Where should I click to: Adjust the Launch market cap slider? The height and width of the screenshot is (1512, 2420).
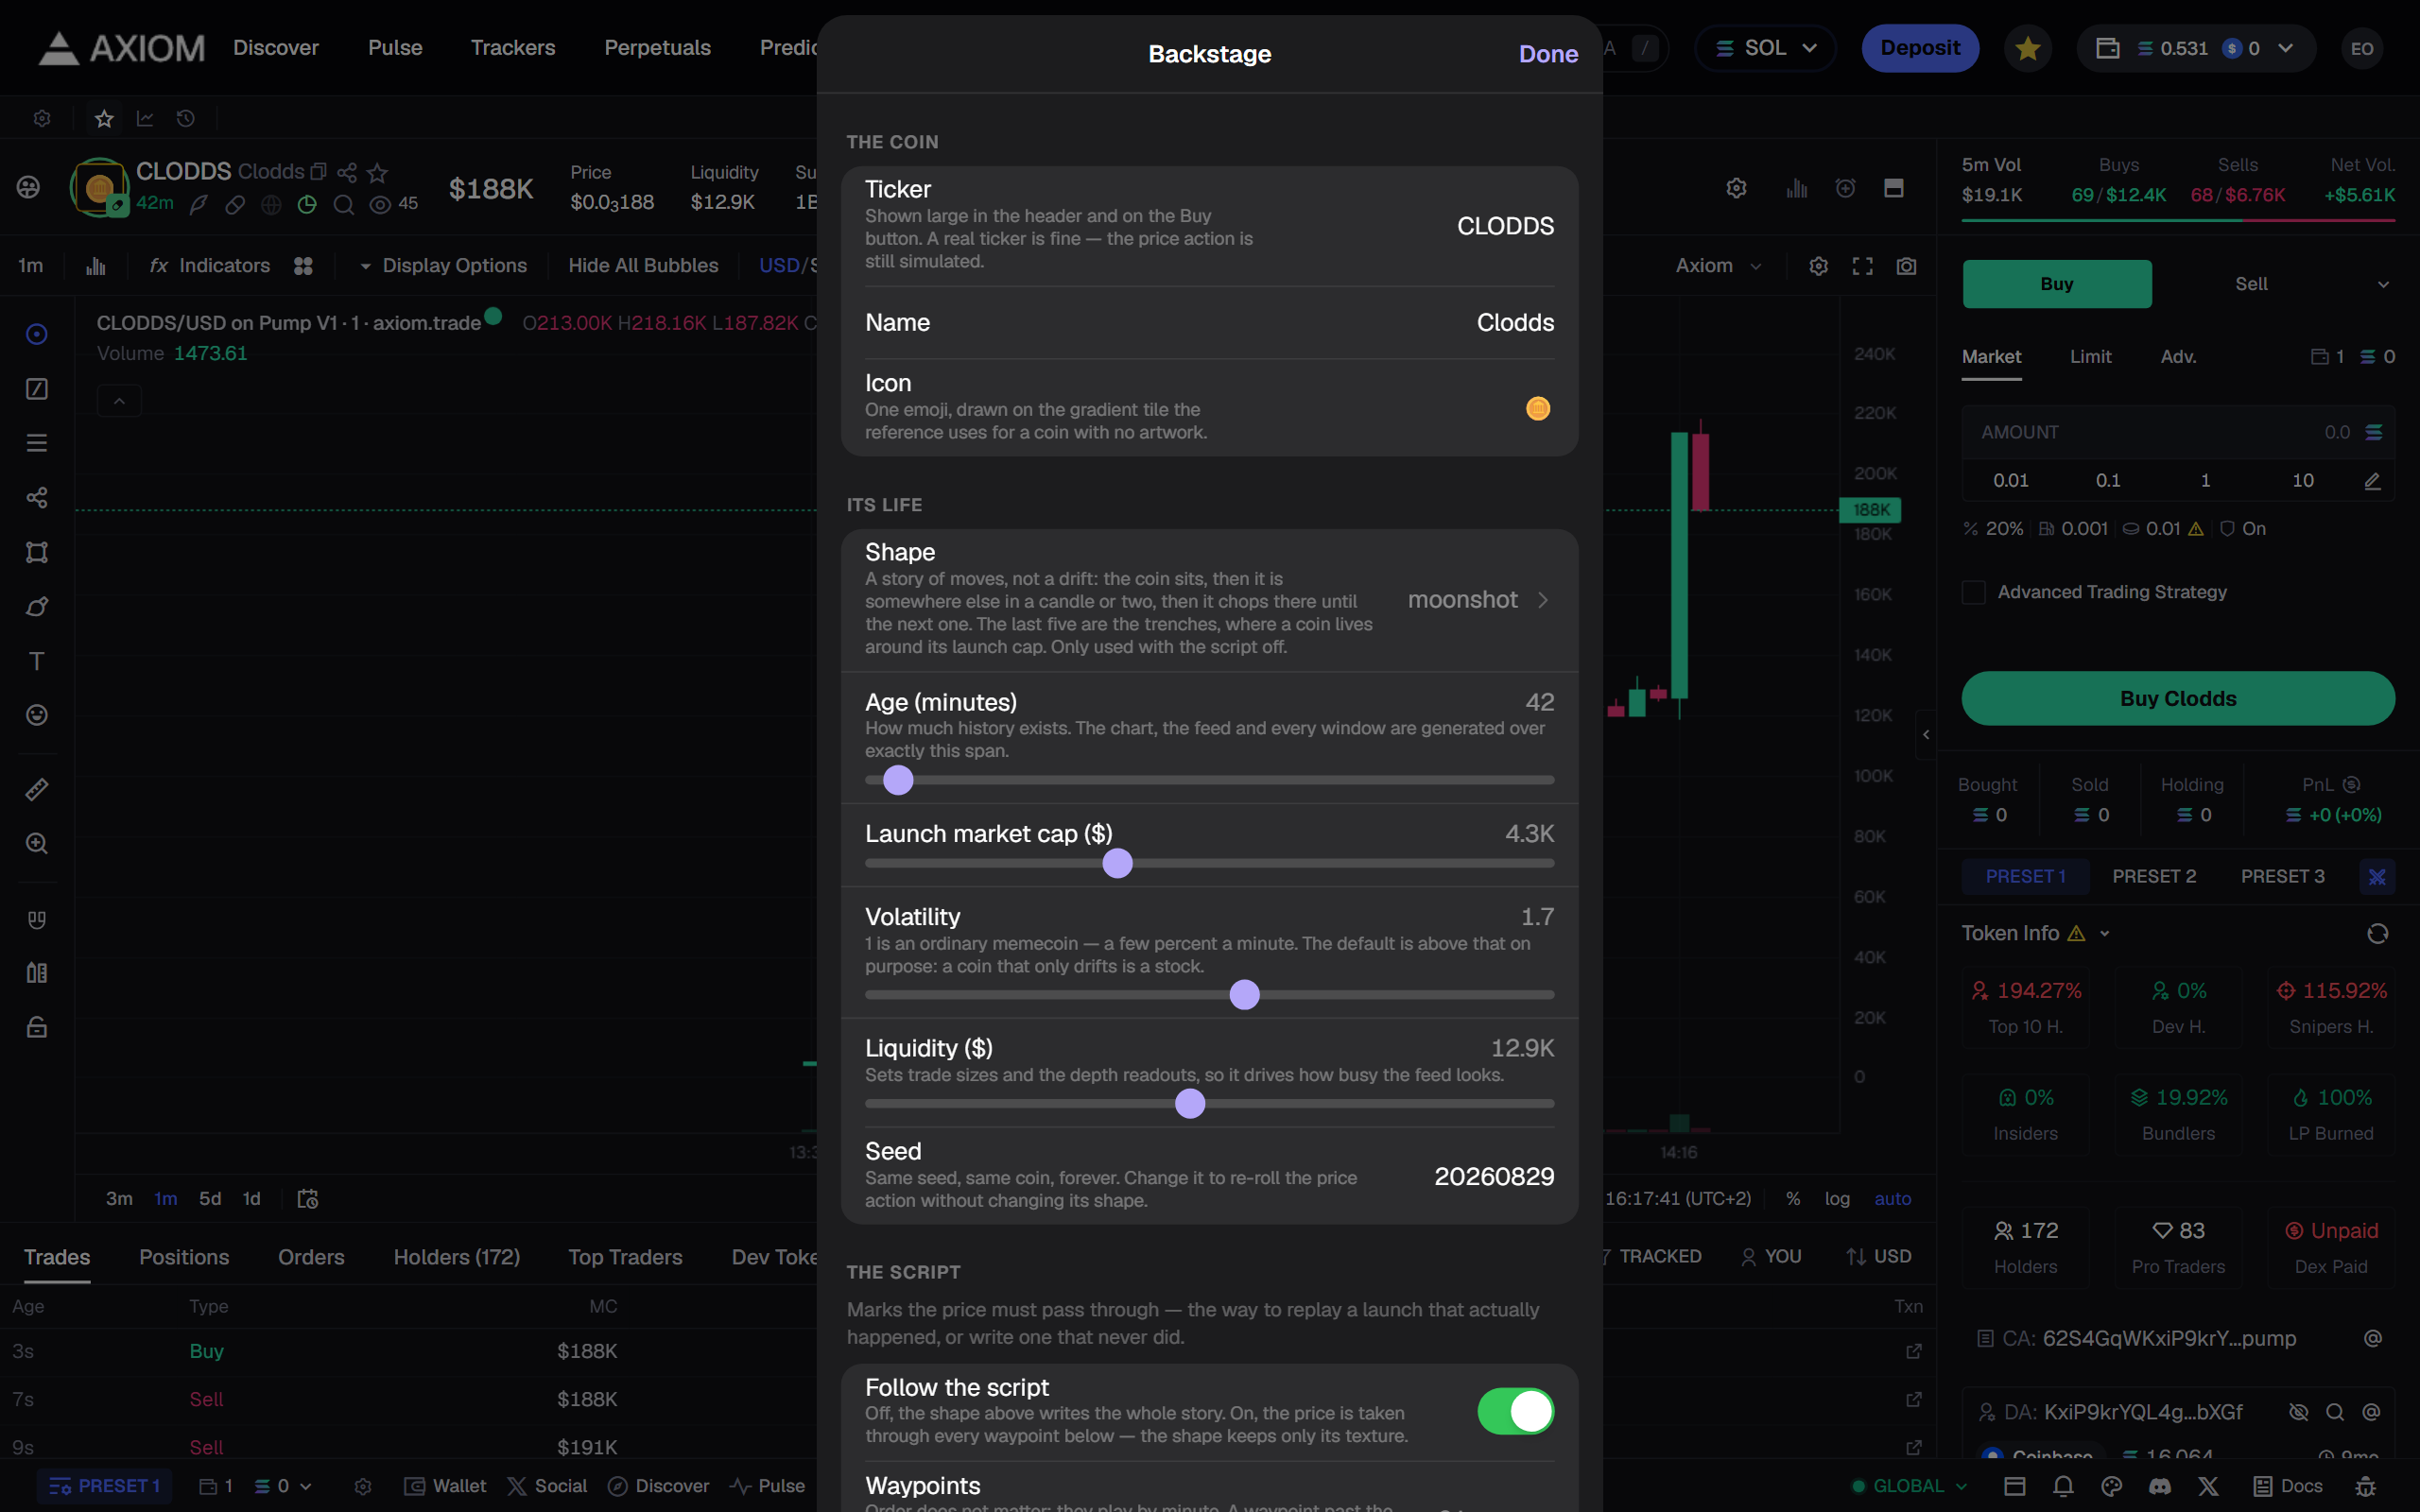[1209, 863]
